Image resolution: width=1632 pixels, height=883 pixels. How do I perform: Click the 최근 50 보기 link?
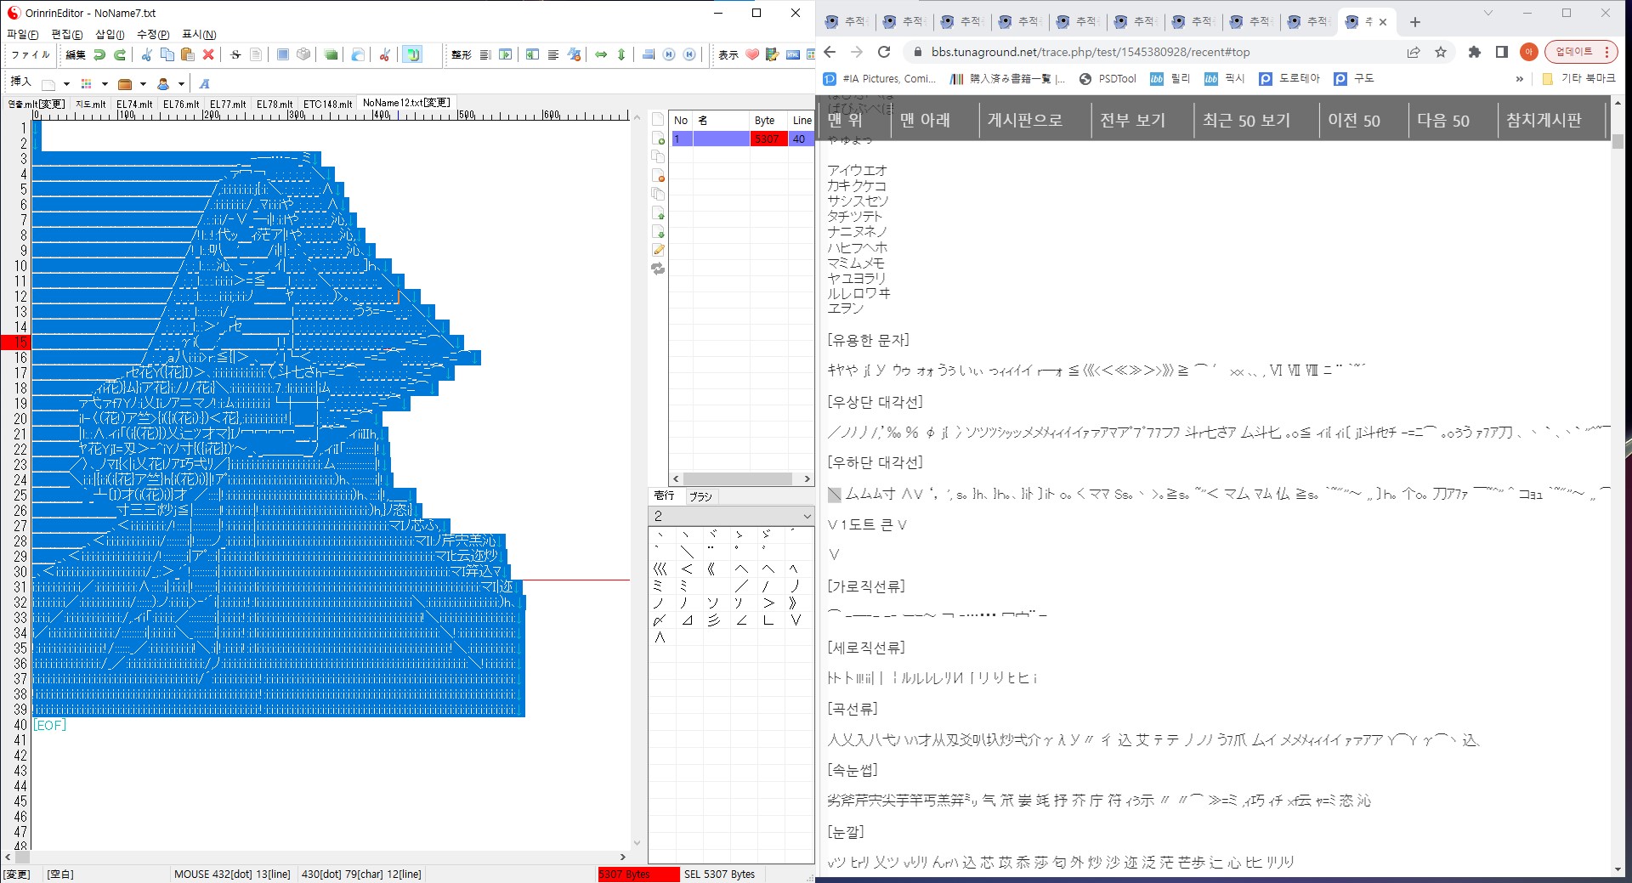point(1245,121)
